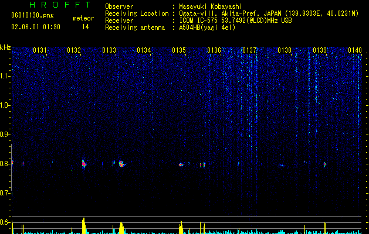Click the 1.1 frequency axis label
Screen dimensions: 369x234
(5, 76)
